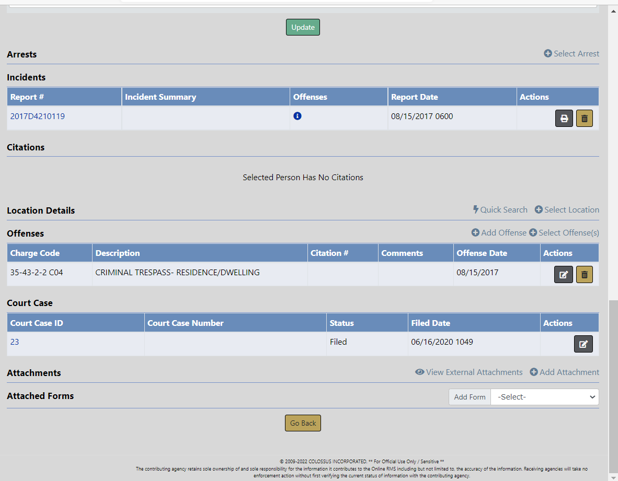Edit court case 23 with pencil icon
This screenshot has width=618, height=481.
click(x=583, y=344)
